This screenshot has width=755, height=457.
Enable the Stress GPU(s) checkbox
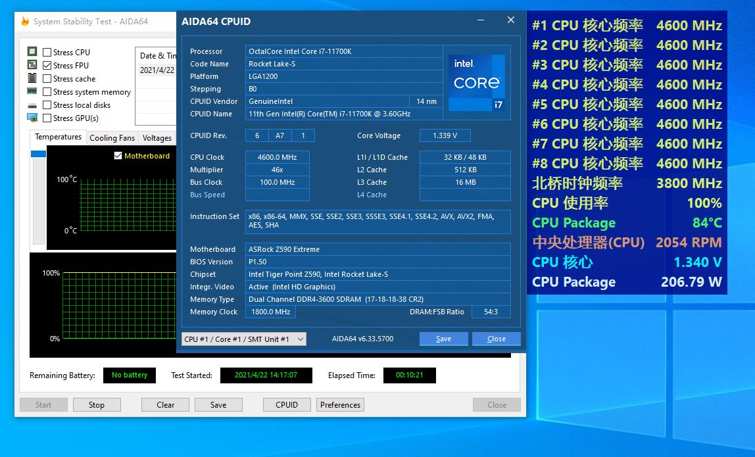47,118
